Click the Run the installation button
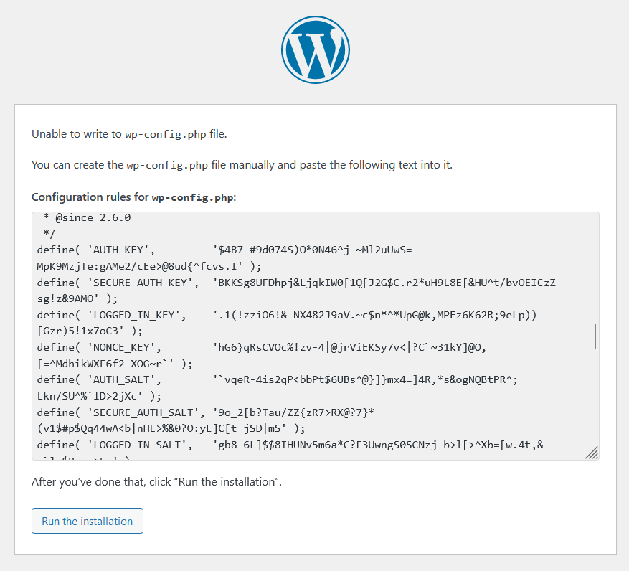629x571 pixels. click(x=88, y=521)
